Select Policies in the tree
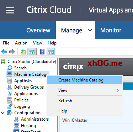 21,100
